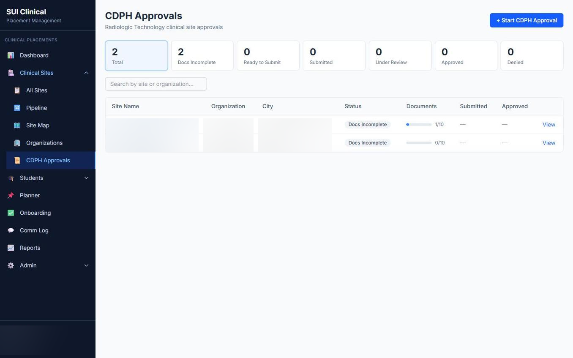
Task: Open View for the first approval row
Action: (x=549, y=124)
